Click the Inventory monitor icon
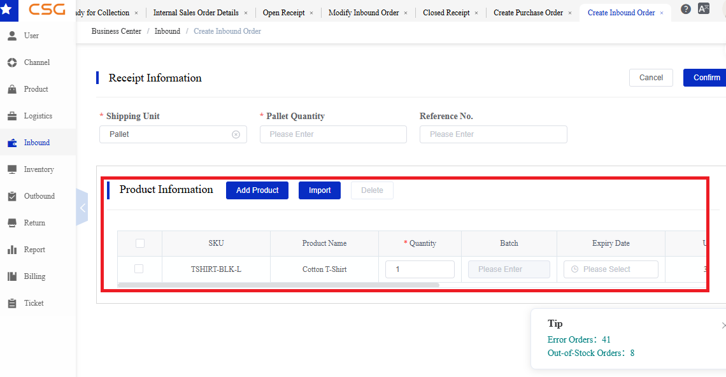Image resolution: width=726 pixels, height=377 pixels. coord(12,169)
